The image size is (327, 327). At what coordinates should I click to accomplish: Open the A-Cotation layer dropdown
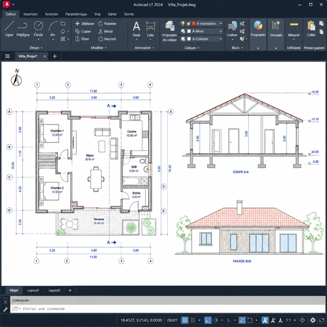tap(221, 39)
